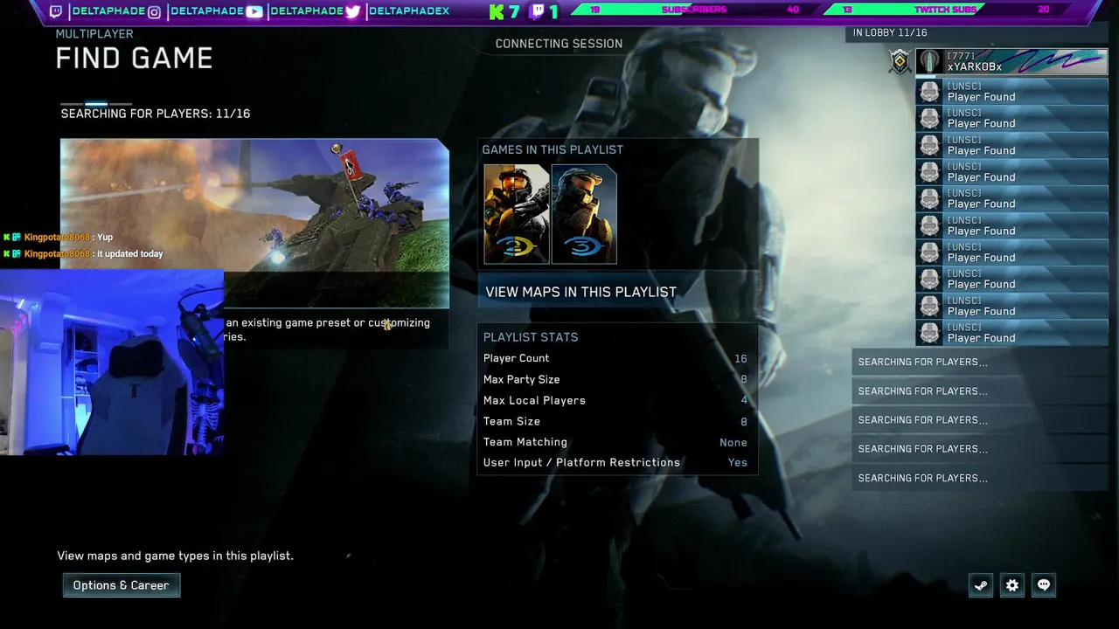Image resolution: width=1119 pixels, height=629 pixels.
Task: Select the Halo 2 Anniversary game tile
Action: pyautogui.click(x=517, y=214)
